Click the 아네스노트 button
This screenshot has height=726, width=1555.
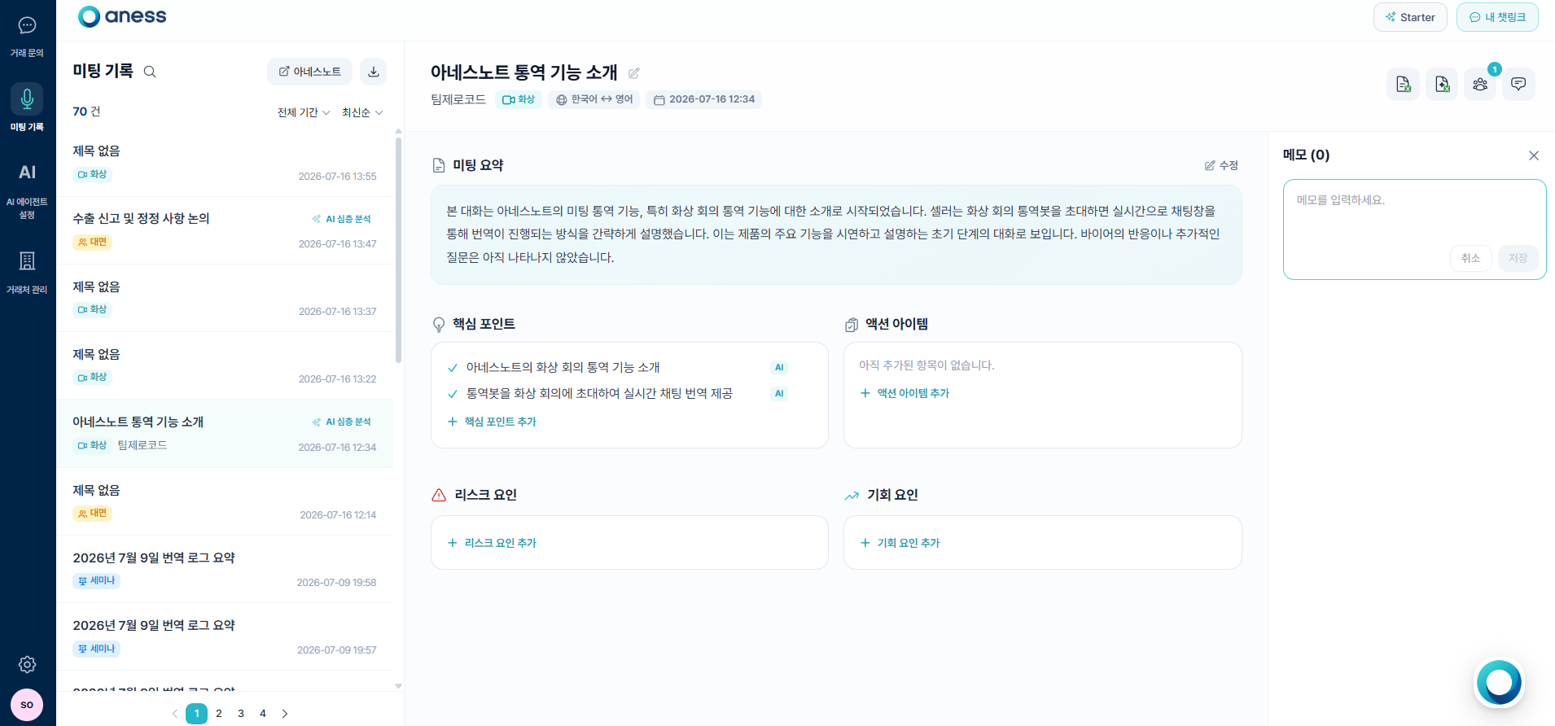[309, 72]
